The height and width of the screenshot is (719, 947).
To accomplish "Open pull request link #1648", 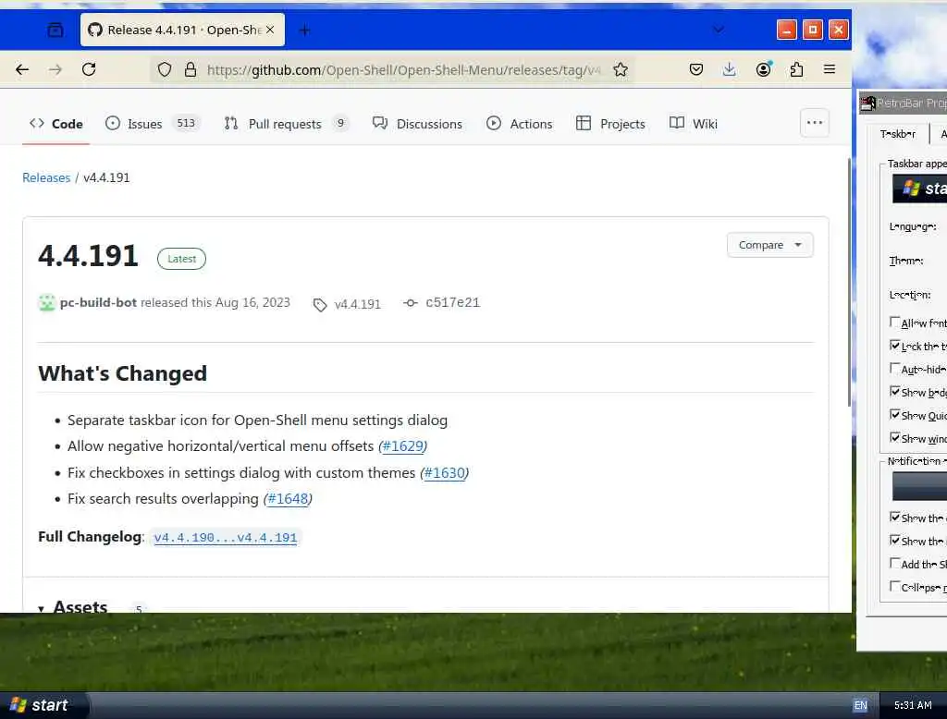I will coord(288,499).
